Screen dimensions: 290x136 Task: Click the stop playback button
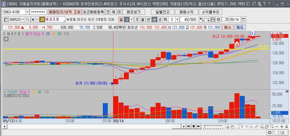[x=193, y=126]
